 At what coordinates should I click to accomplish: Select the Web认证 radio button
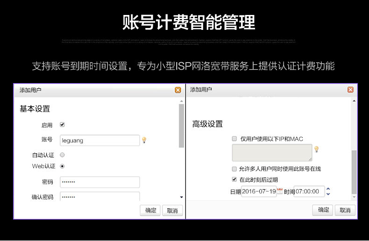[62, 166]
